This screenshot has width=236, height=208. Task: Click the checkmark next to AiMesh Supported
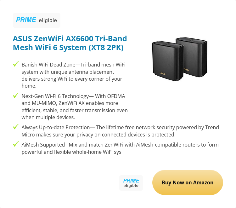click(x=16, y=144)
